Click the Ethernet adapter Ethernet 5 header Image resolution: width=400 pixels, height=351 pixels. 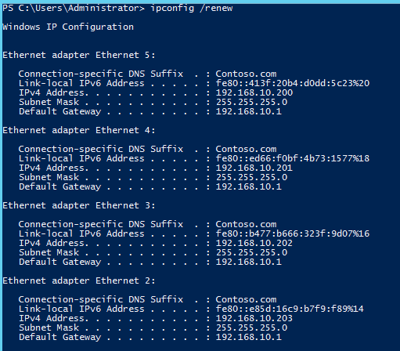tap(79, 55)
